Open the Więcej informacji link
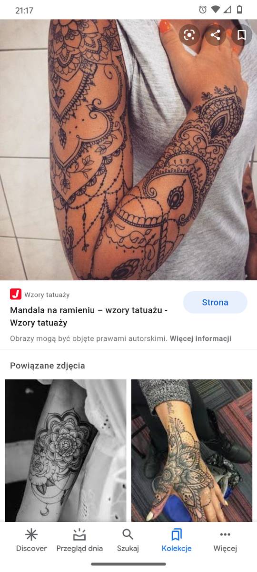The width and height of the screenshot is (257, 572). click(200, 338)
